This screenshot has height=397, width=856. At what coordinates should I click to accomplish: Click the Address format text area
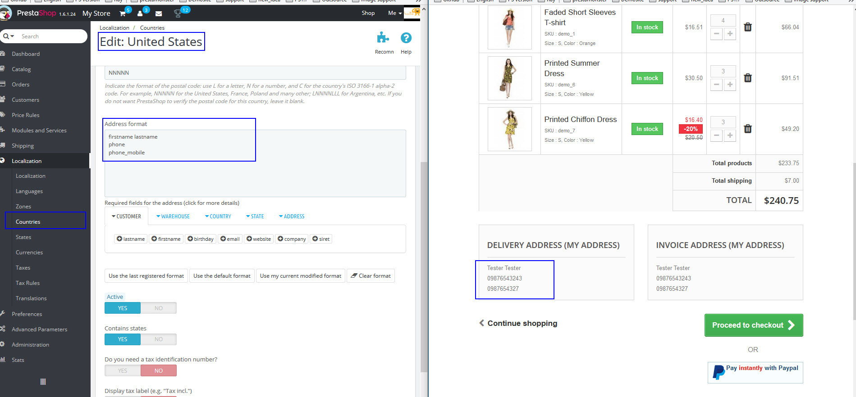tap(255, 163)
